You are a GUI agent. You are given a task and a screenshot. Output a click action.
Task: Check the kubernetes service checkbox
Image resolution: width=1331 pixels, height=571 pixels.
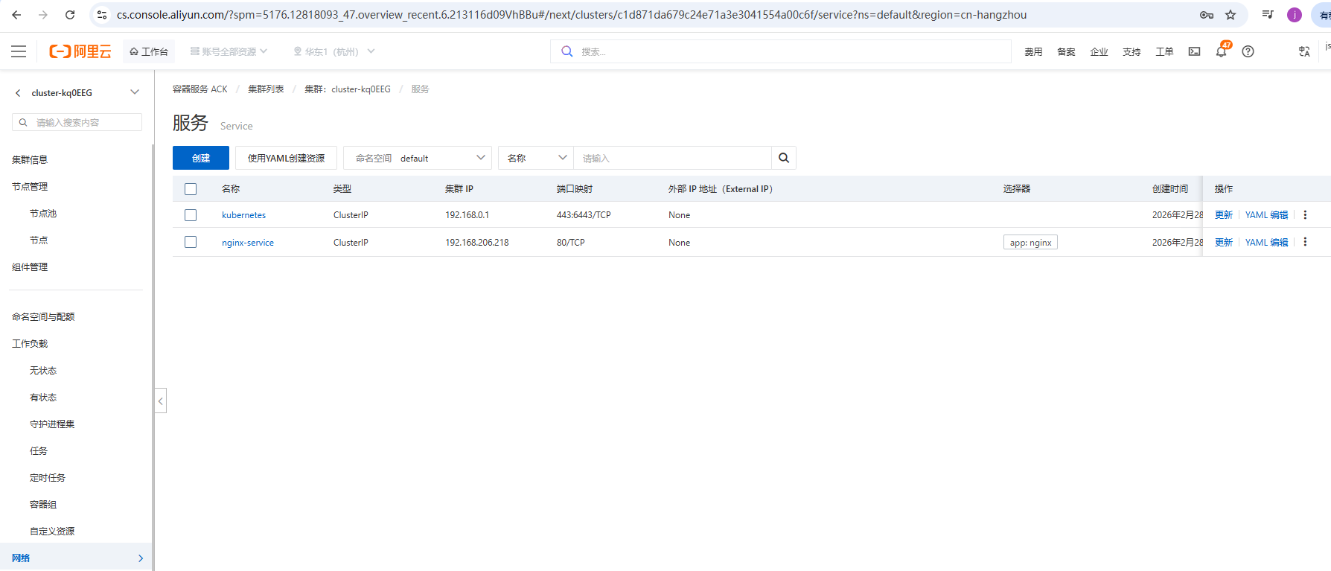(191, 215)
